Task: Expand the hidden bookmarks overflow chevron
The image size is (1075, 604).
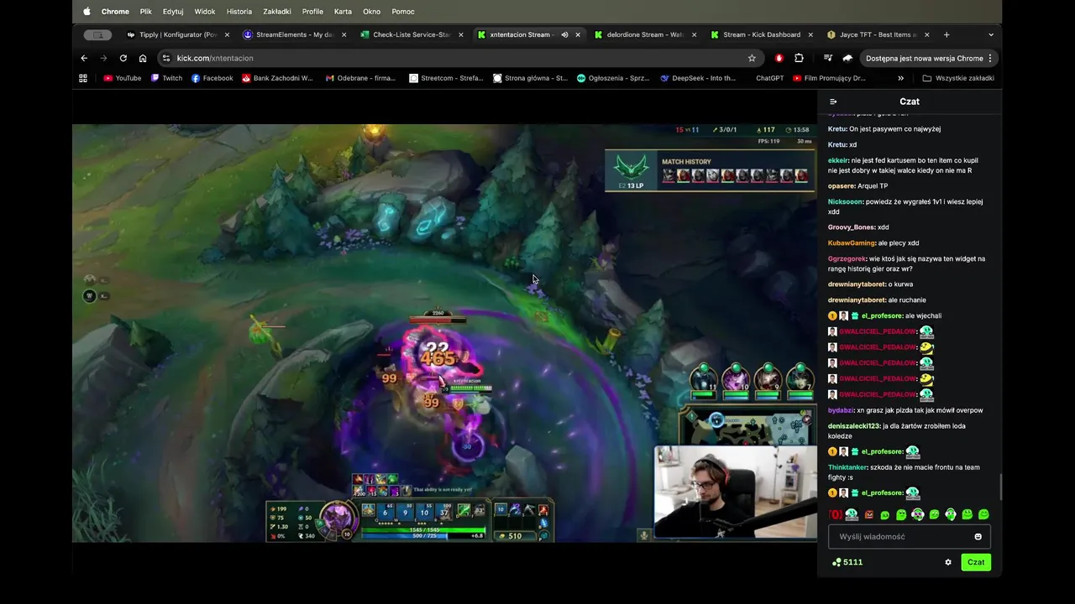Action: (900, 78)
